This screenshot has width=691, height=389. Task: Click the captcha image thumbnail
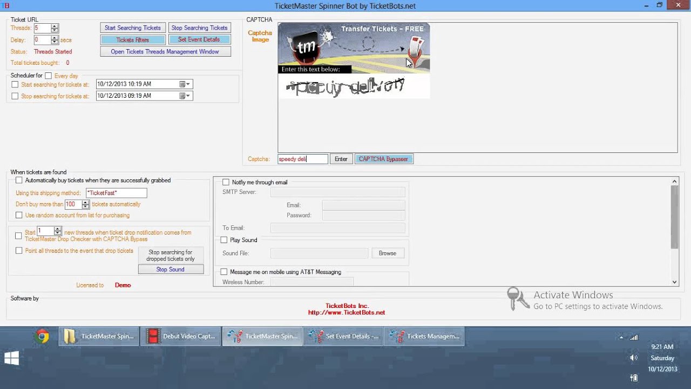(x=354, y=61)
